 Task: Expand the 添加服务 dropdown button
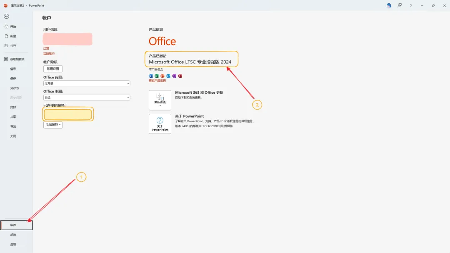[53, 125]
